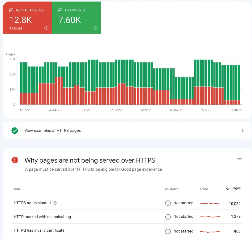Click validation icon in invalid certificate row
This screenshot has height=239, width=252.
click(x=168, y=232)
